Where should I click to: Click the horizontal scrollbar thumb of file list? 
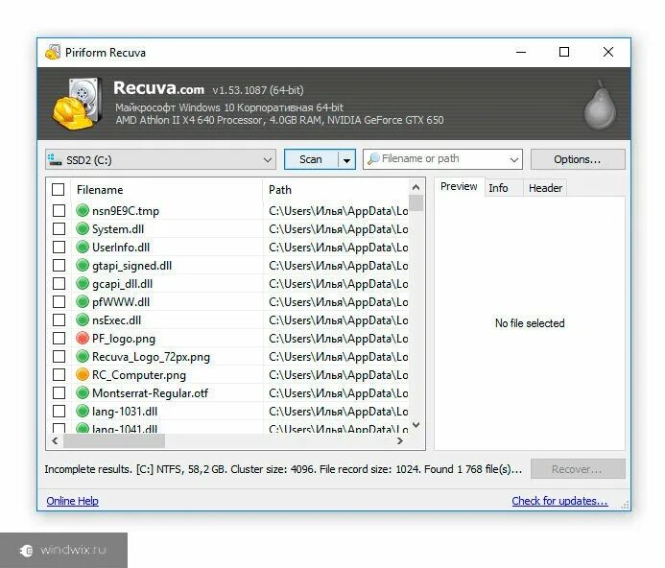[114, 441]
